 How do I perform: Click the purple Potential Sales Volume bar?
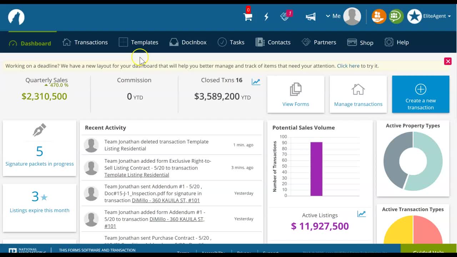pyautogui.click(x=316, y=169)
